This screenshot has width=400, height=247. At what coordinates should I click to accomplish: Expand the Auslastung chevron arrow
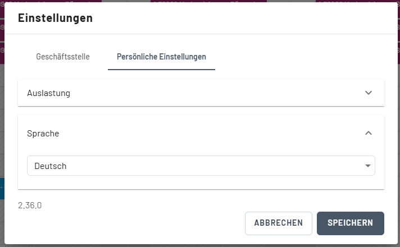tap(369, 93)
